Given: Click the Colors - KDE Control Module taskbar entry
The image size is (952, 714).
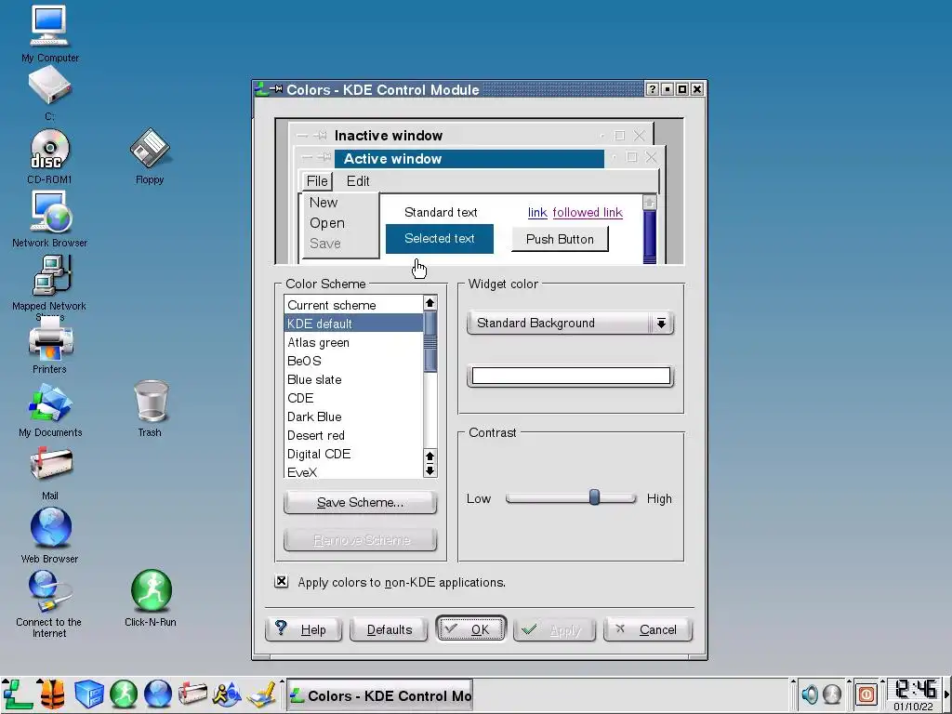Looking at the screenshot, I should pos(379,695).
